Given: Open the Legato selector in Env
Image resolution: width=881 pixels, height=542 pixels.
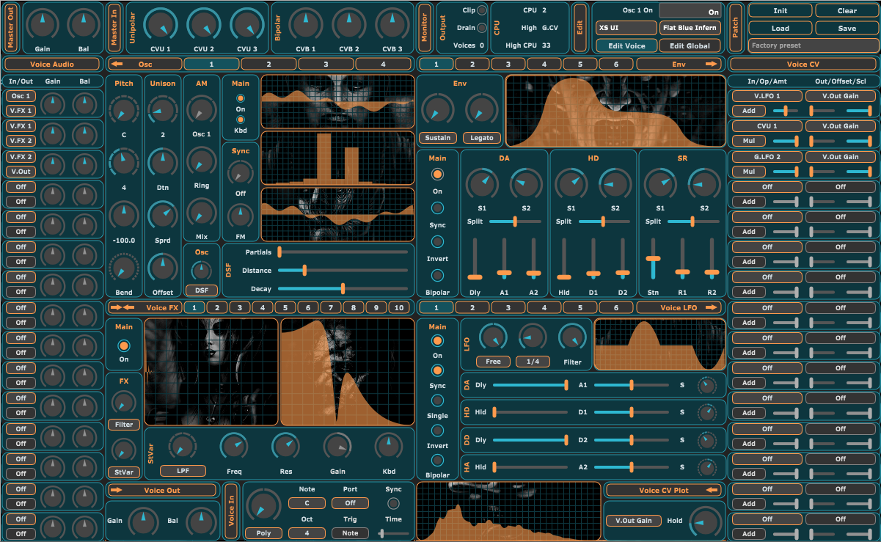Looking at the screenshot, I should pyautogui.click(x=482, y=137).
